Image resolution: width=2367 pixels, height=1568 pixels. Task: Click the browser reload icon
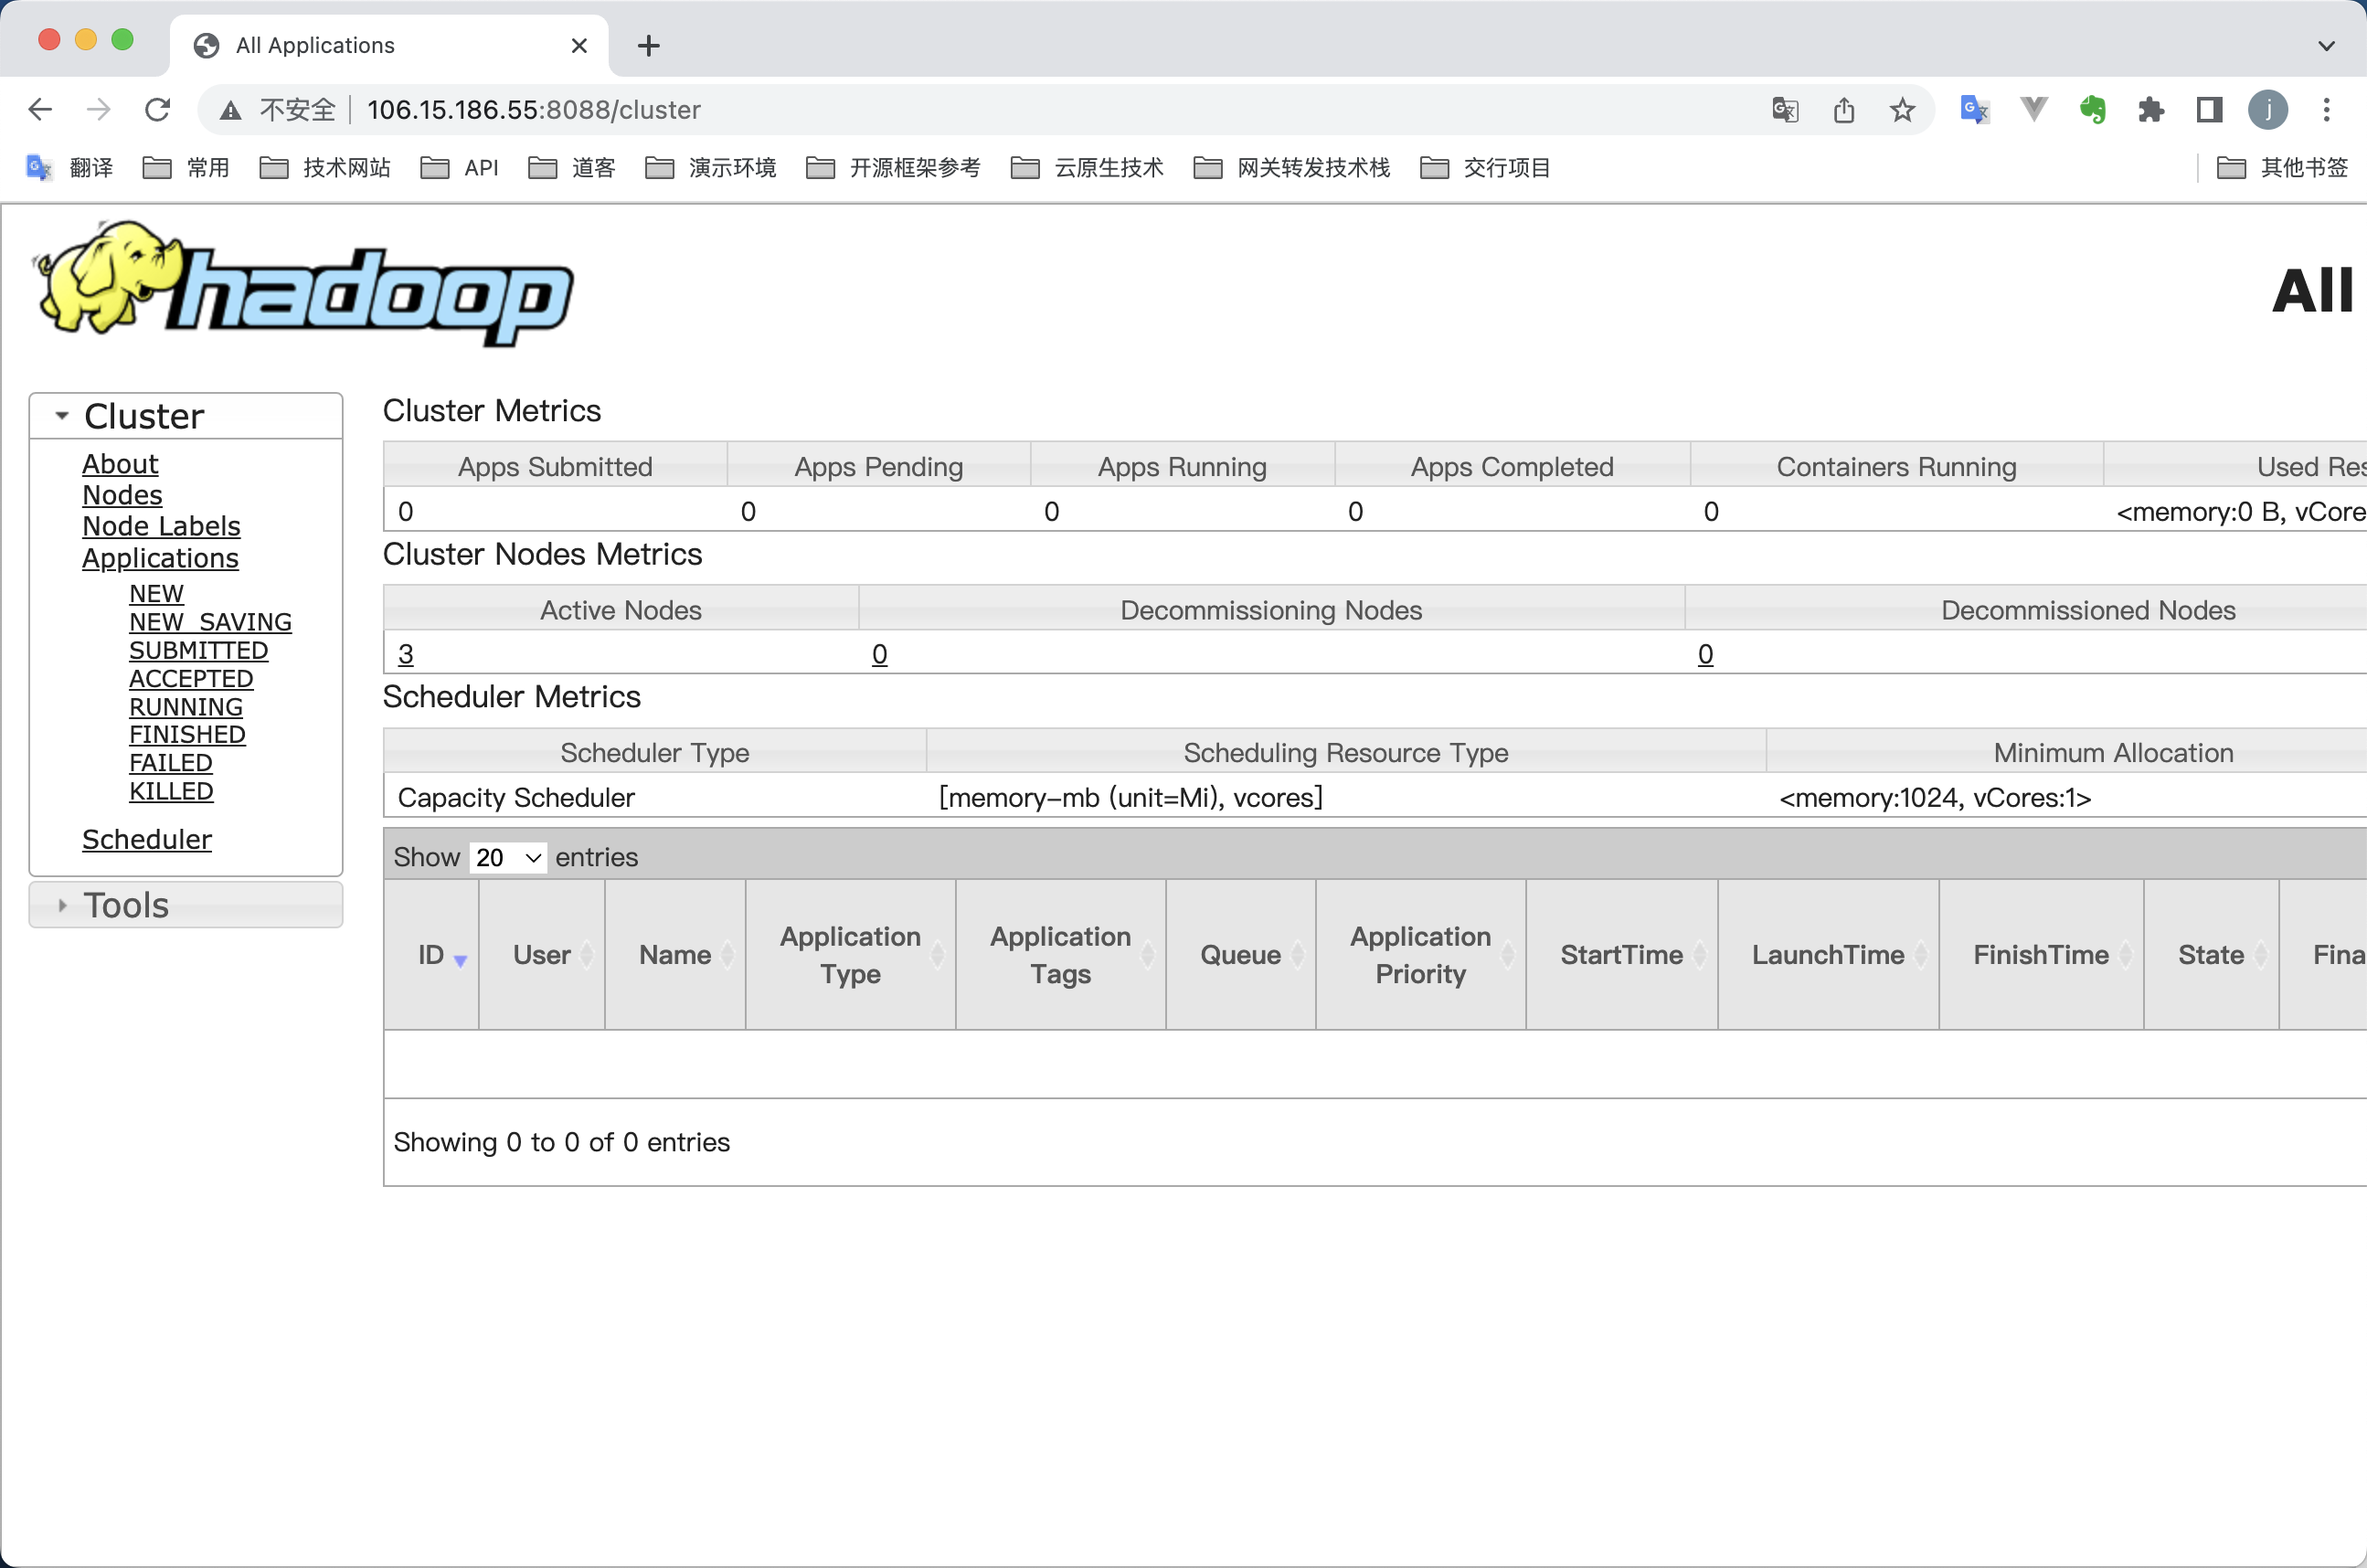pos(157,109)
